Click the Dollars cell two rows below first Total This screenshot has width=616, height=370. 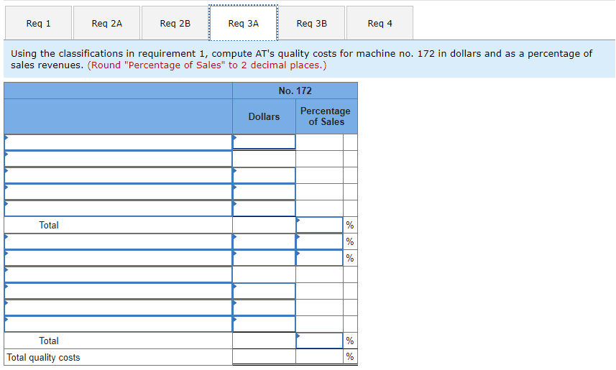[264, 258]
